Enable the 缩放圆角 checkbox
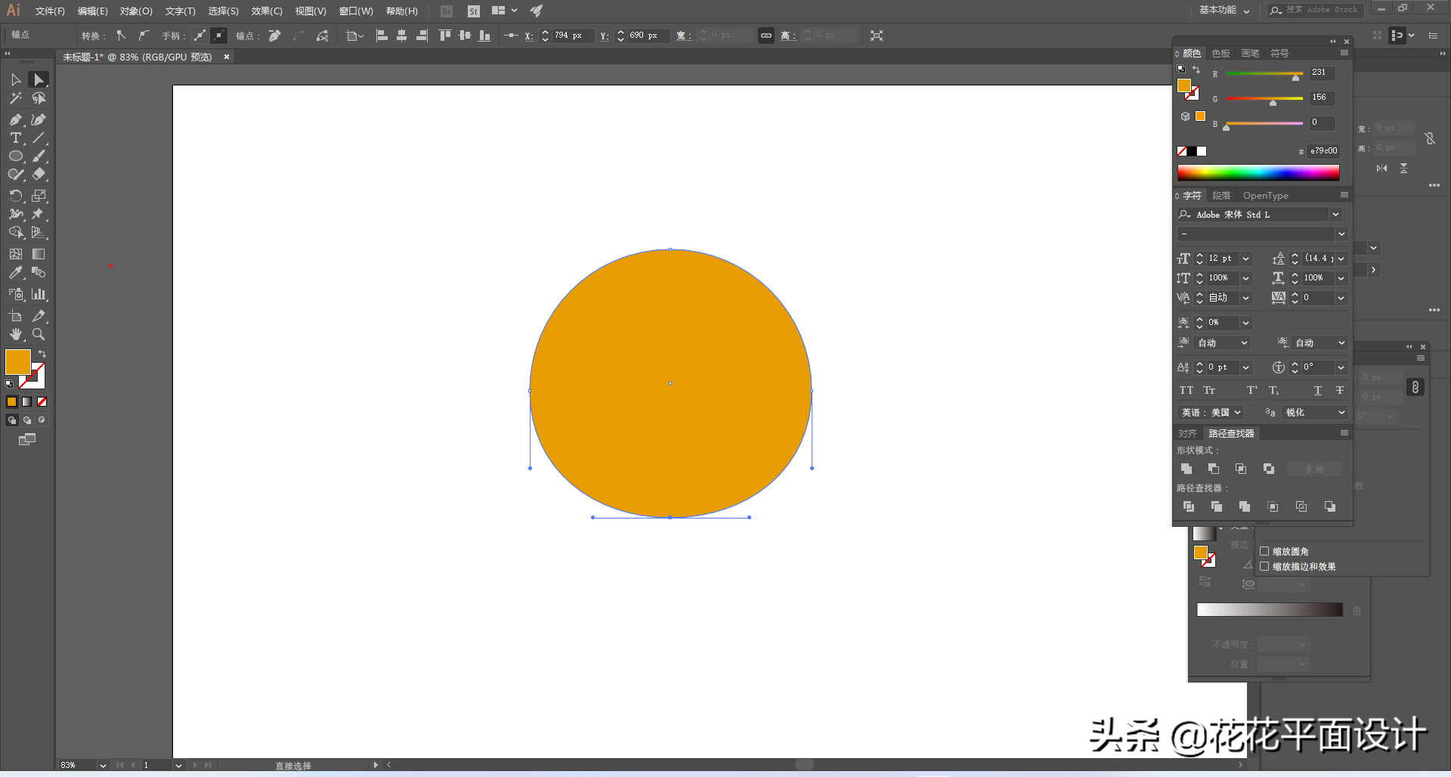This screenshot has height=777, width=1451. click(x=1264, y=551)
